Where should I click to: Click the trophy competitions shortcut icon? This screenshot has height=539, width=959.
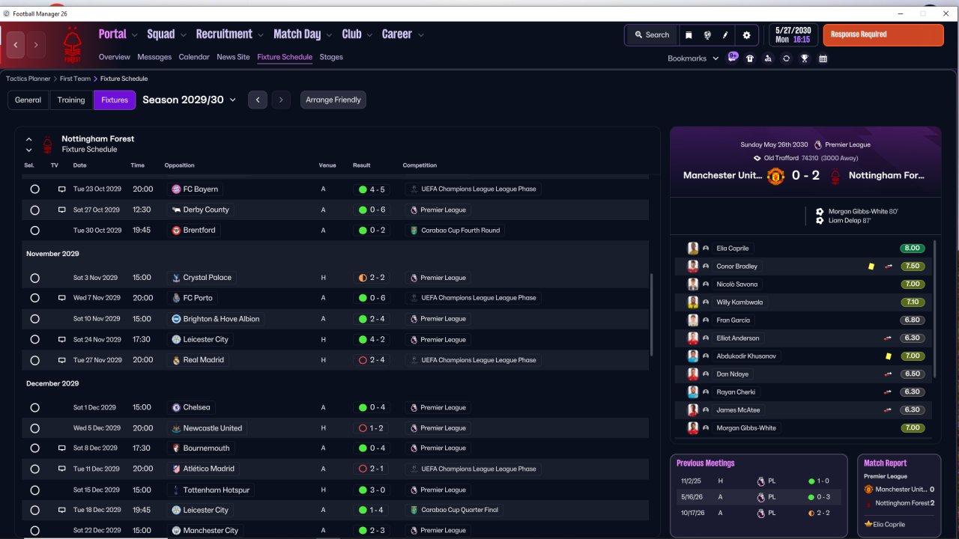coord(805,58)
